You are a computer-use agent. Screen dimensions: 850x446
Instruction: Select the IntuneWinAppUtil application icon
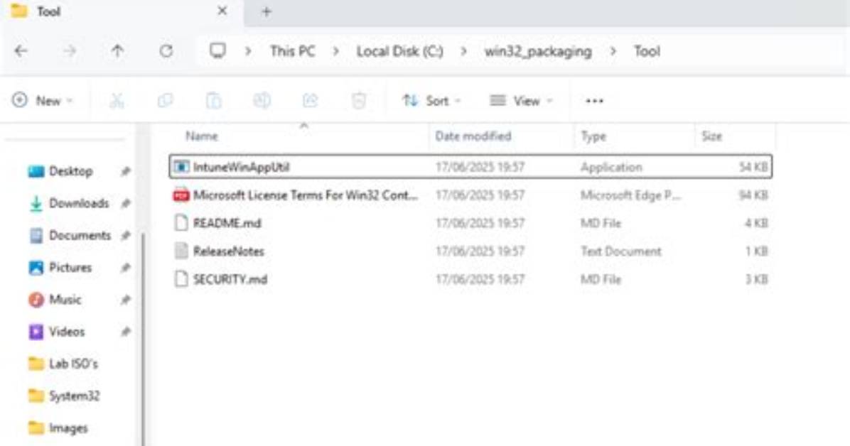(x=182, y=167)
